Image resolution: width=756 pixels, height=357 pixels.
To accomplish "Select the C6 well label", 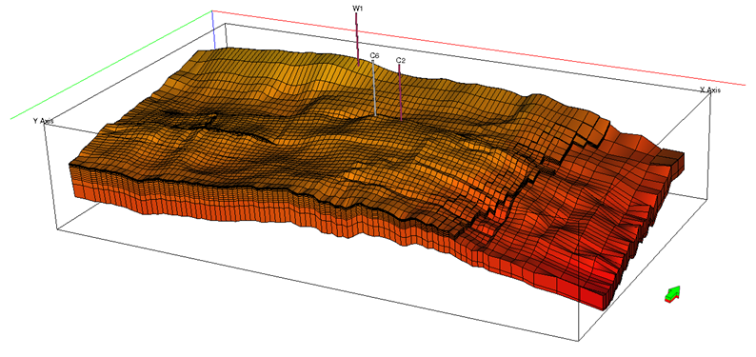I will [374, 56].
